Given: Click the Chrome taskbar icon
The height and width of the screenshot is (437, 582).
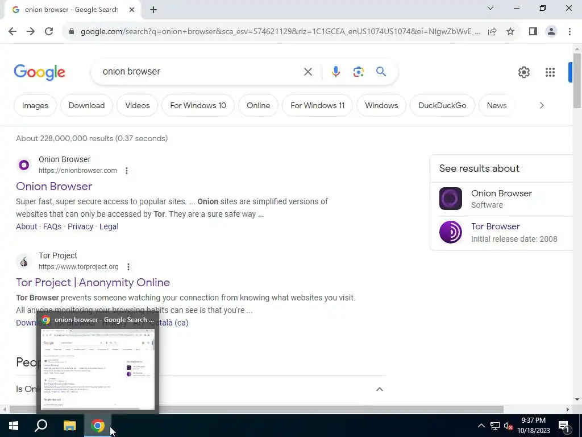Looking at the screenshot, I should [98, 426].
